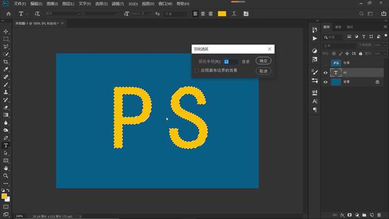Click Delete layer trash icon

click(x=379, y=215)
